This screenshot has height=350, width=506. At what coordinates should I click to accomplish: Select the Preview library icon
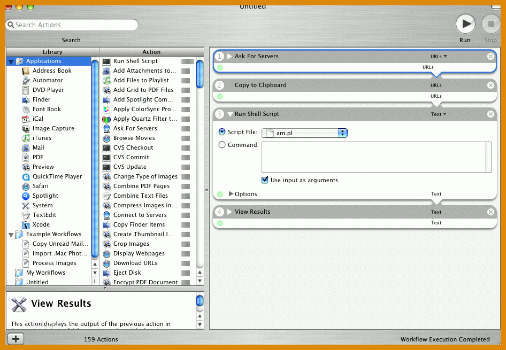point(26,167)
